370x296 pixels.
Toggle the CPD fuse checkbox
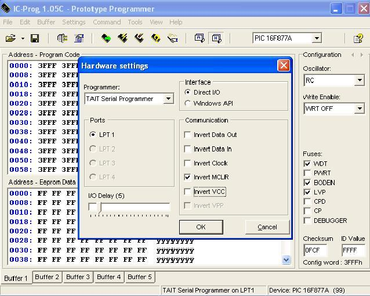click(307, 201)
